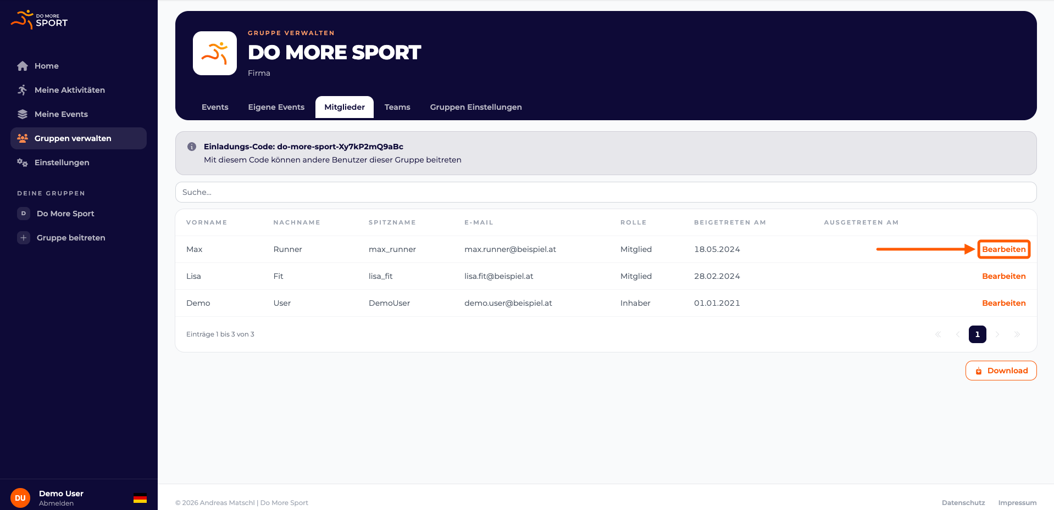The width and height of the screenshot is (1054, 510).
Task: Click the Do More Sport logo in sidebar
Action: 39,20
